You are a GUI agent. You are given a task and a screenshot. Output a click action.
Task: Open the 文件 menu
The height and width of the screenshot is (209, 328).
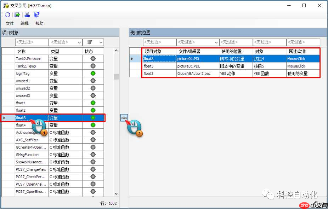pyautogui.click(x=10, y=23)
